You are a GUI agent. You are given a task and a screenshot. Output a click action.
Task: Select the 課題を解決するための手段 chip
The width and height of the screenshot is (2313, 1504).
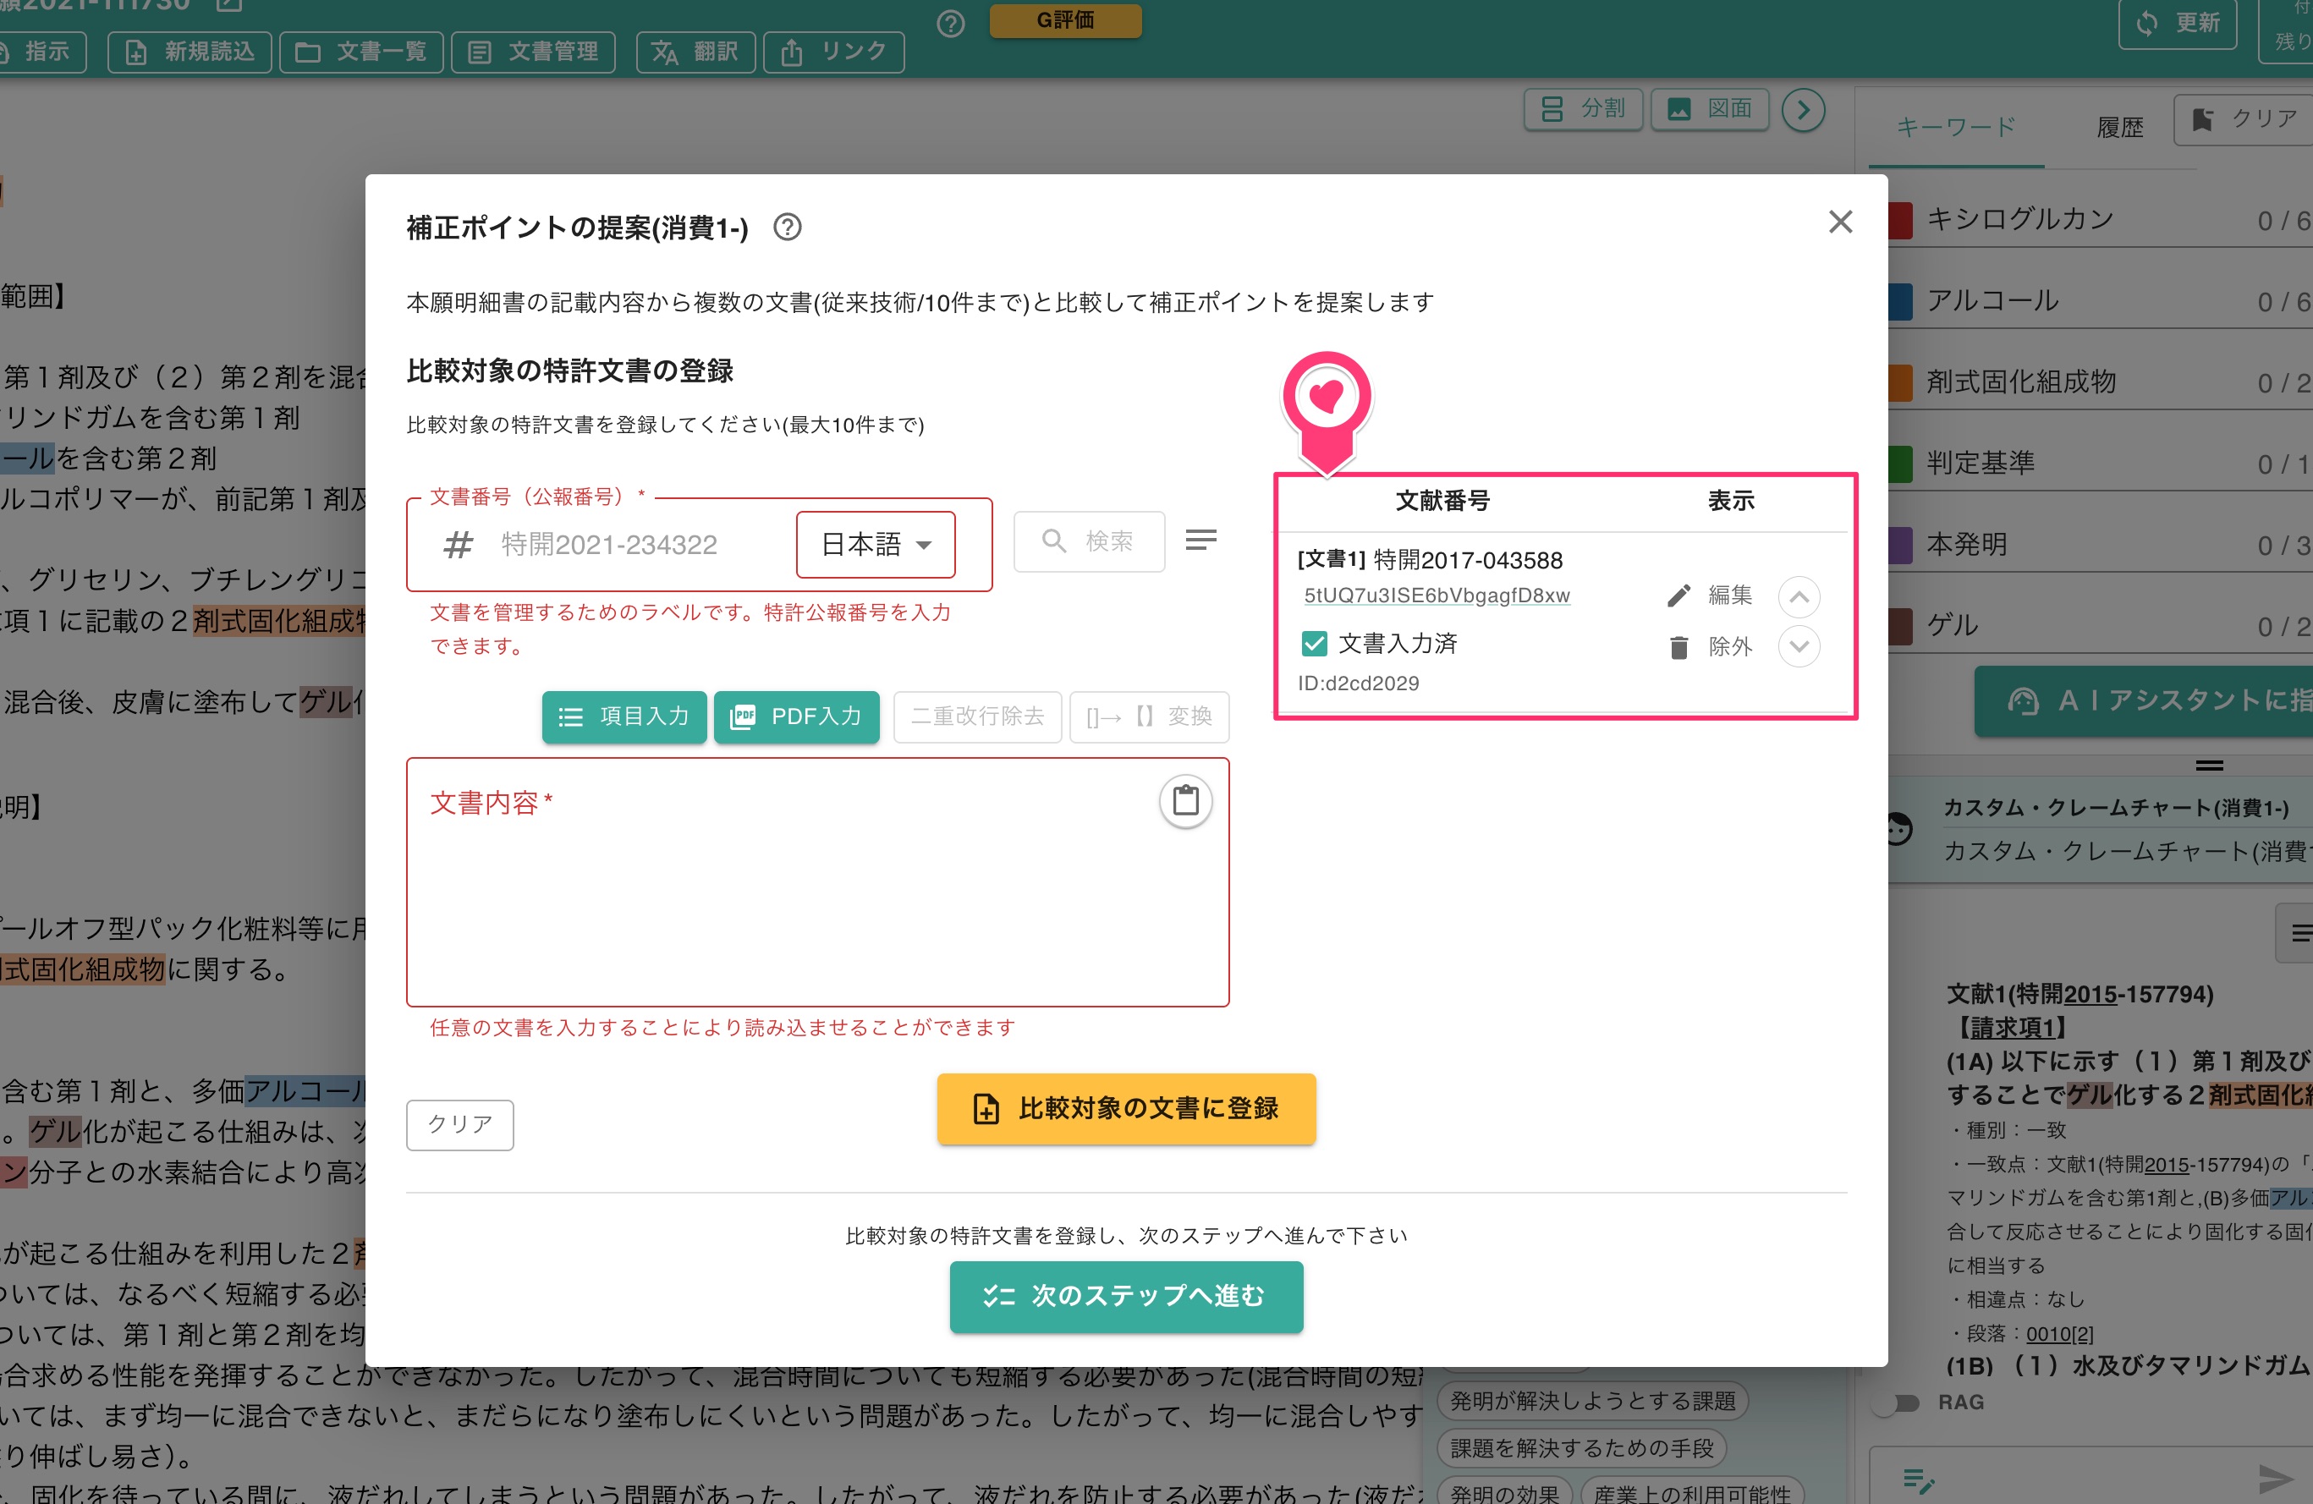point(1581,1449)
